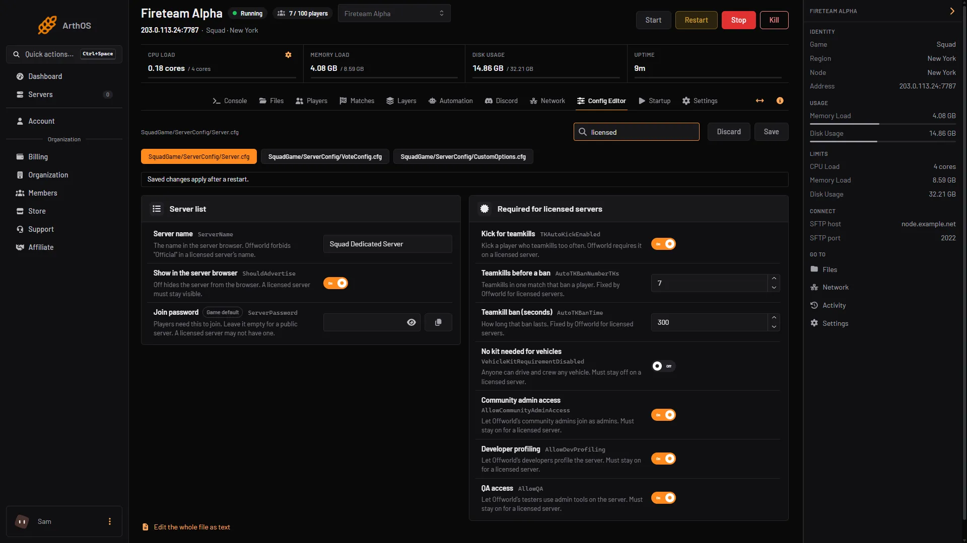Click the ArthOS wheat logo icon

point(47,25)
